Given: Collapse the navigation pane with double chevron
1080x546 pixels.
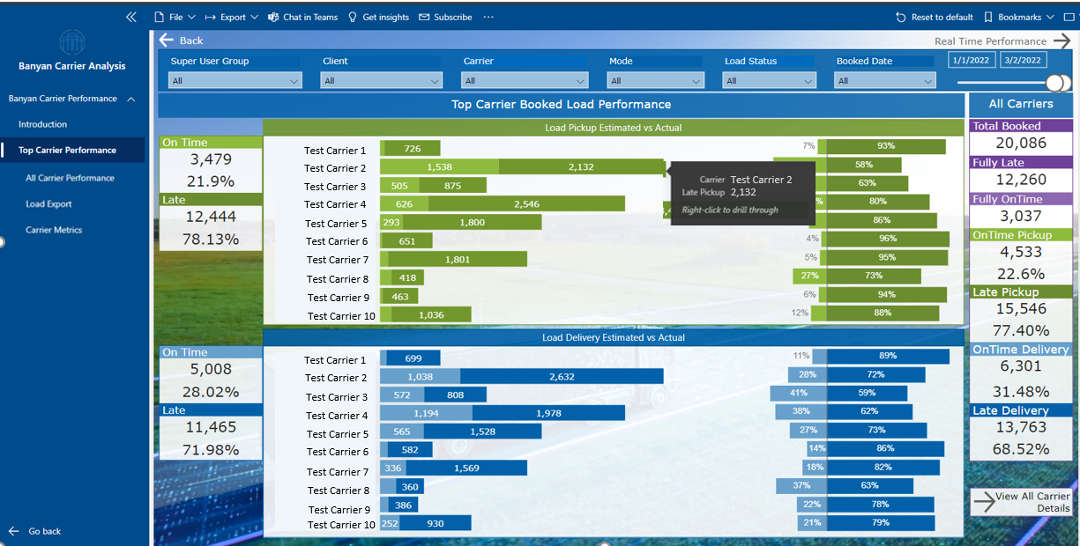Looking at the screenshot, I should click(x=131, y=16).
